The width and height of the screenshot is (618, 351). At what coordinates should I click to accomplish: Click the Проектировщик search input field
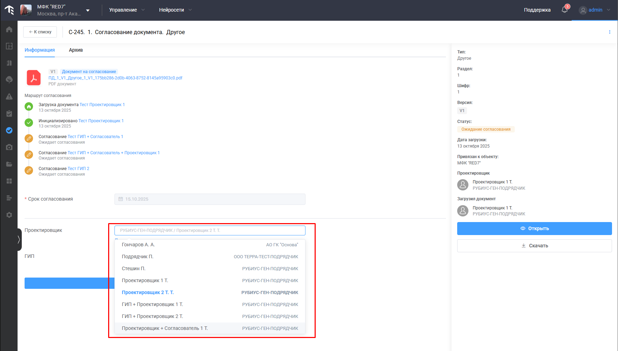[x=210, y=230]
